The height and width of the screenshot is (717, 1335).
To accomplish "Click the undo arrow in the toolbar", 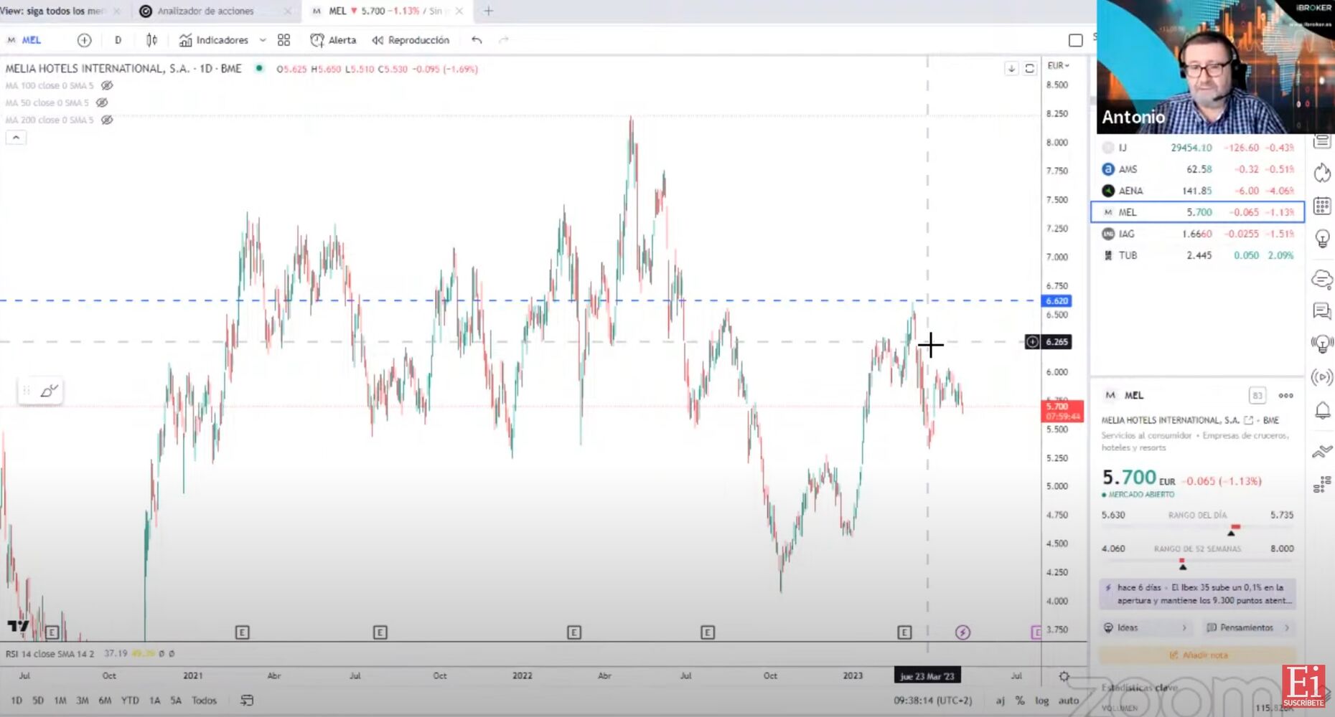I will click(477, 40).
